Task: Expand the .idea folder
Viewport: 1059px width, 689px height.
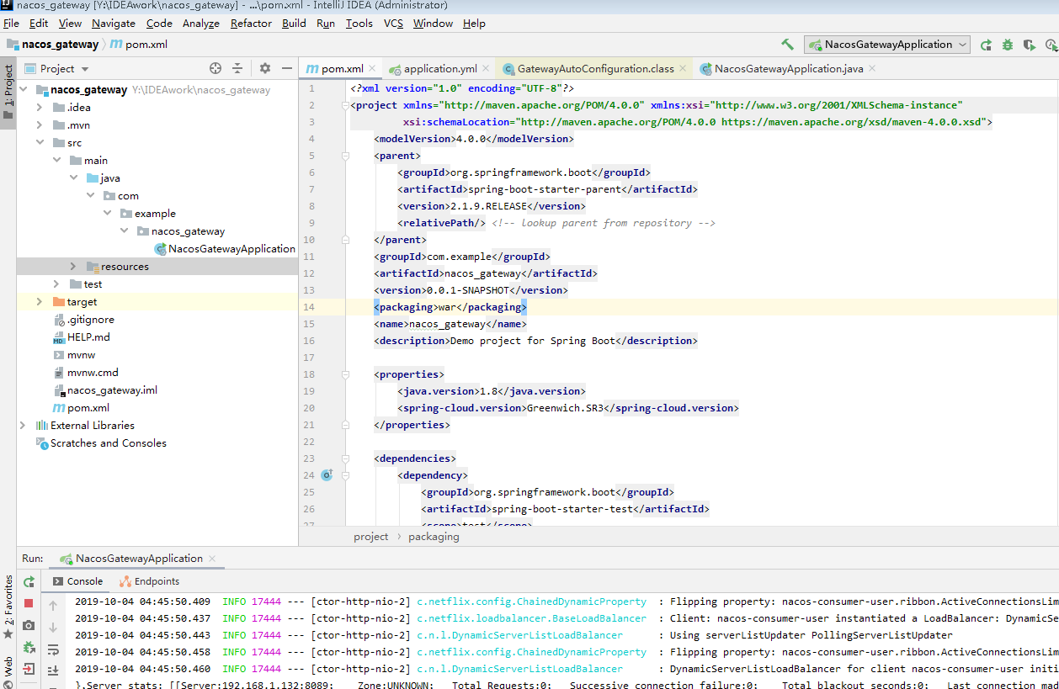Action: click(x=40, y=108)
